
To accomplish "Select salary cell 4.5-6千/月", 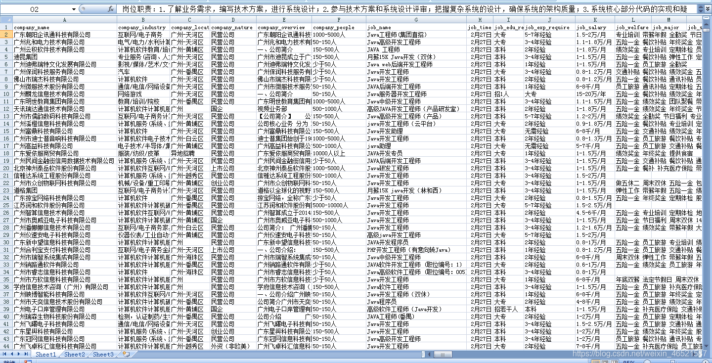I will 595,213.
